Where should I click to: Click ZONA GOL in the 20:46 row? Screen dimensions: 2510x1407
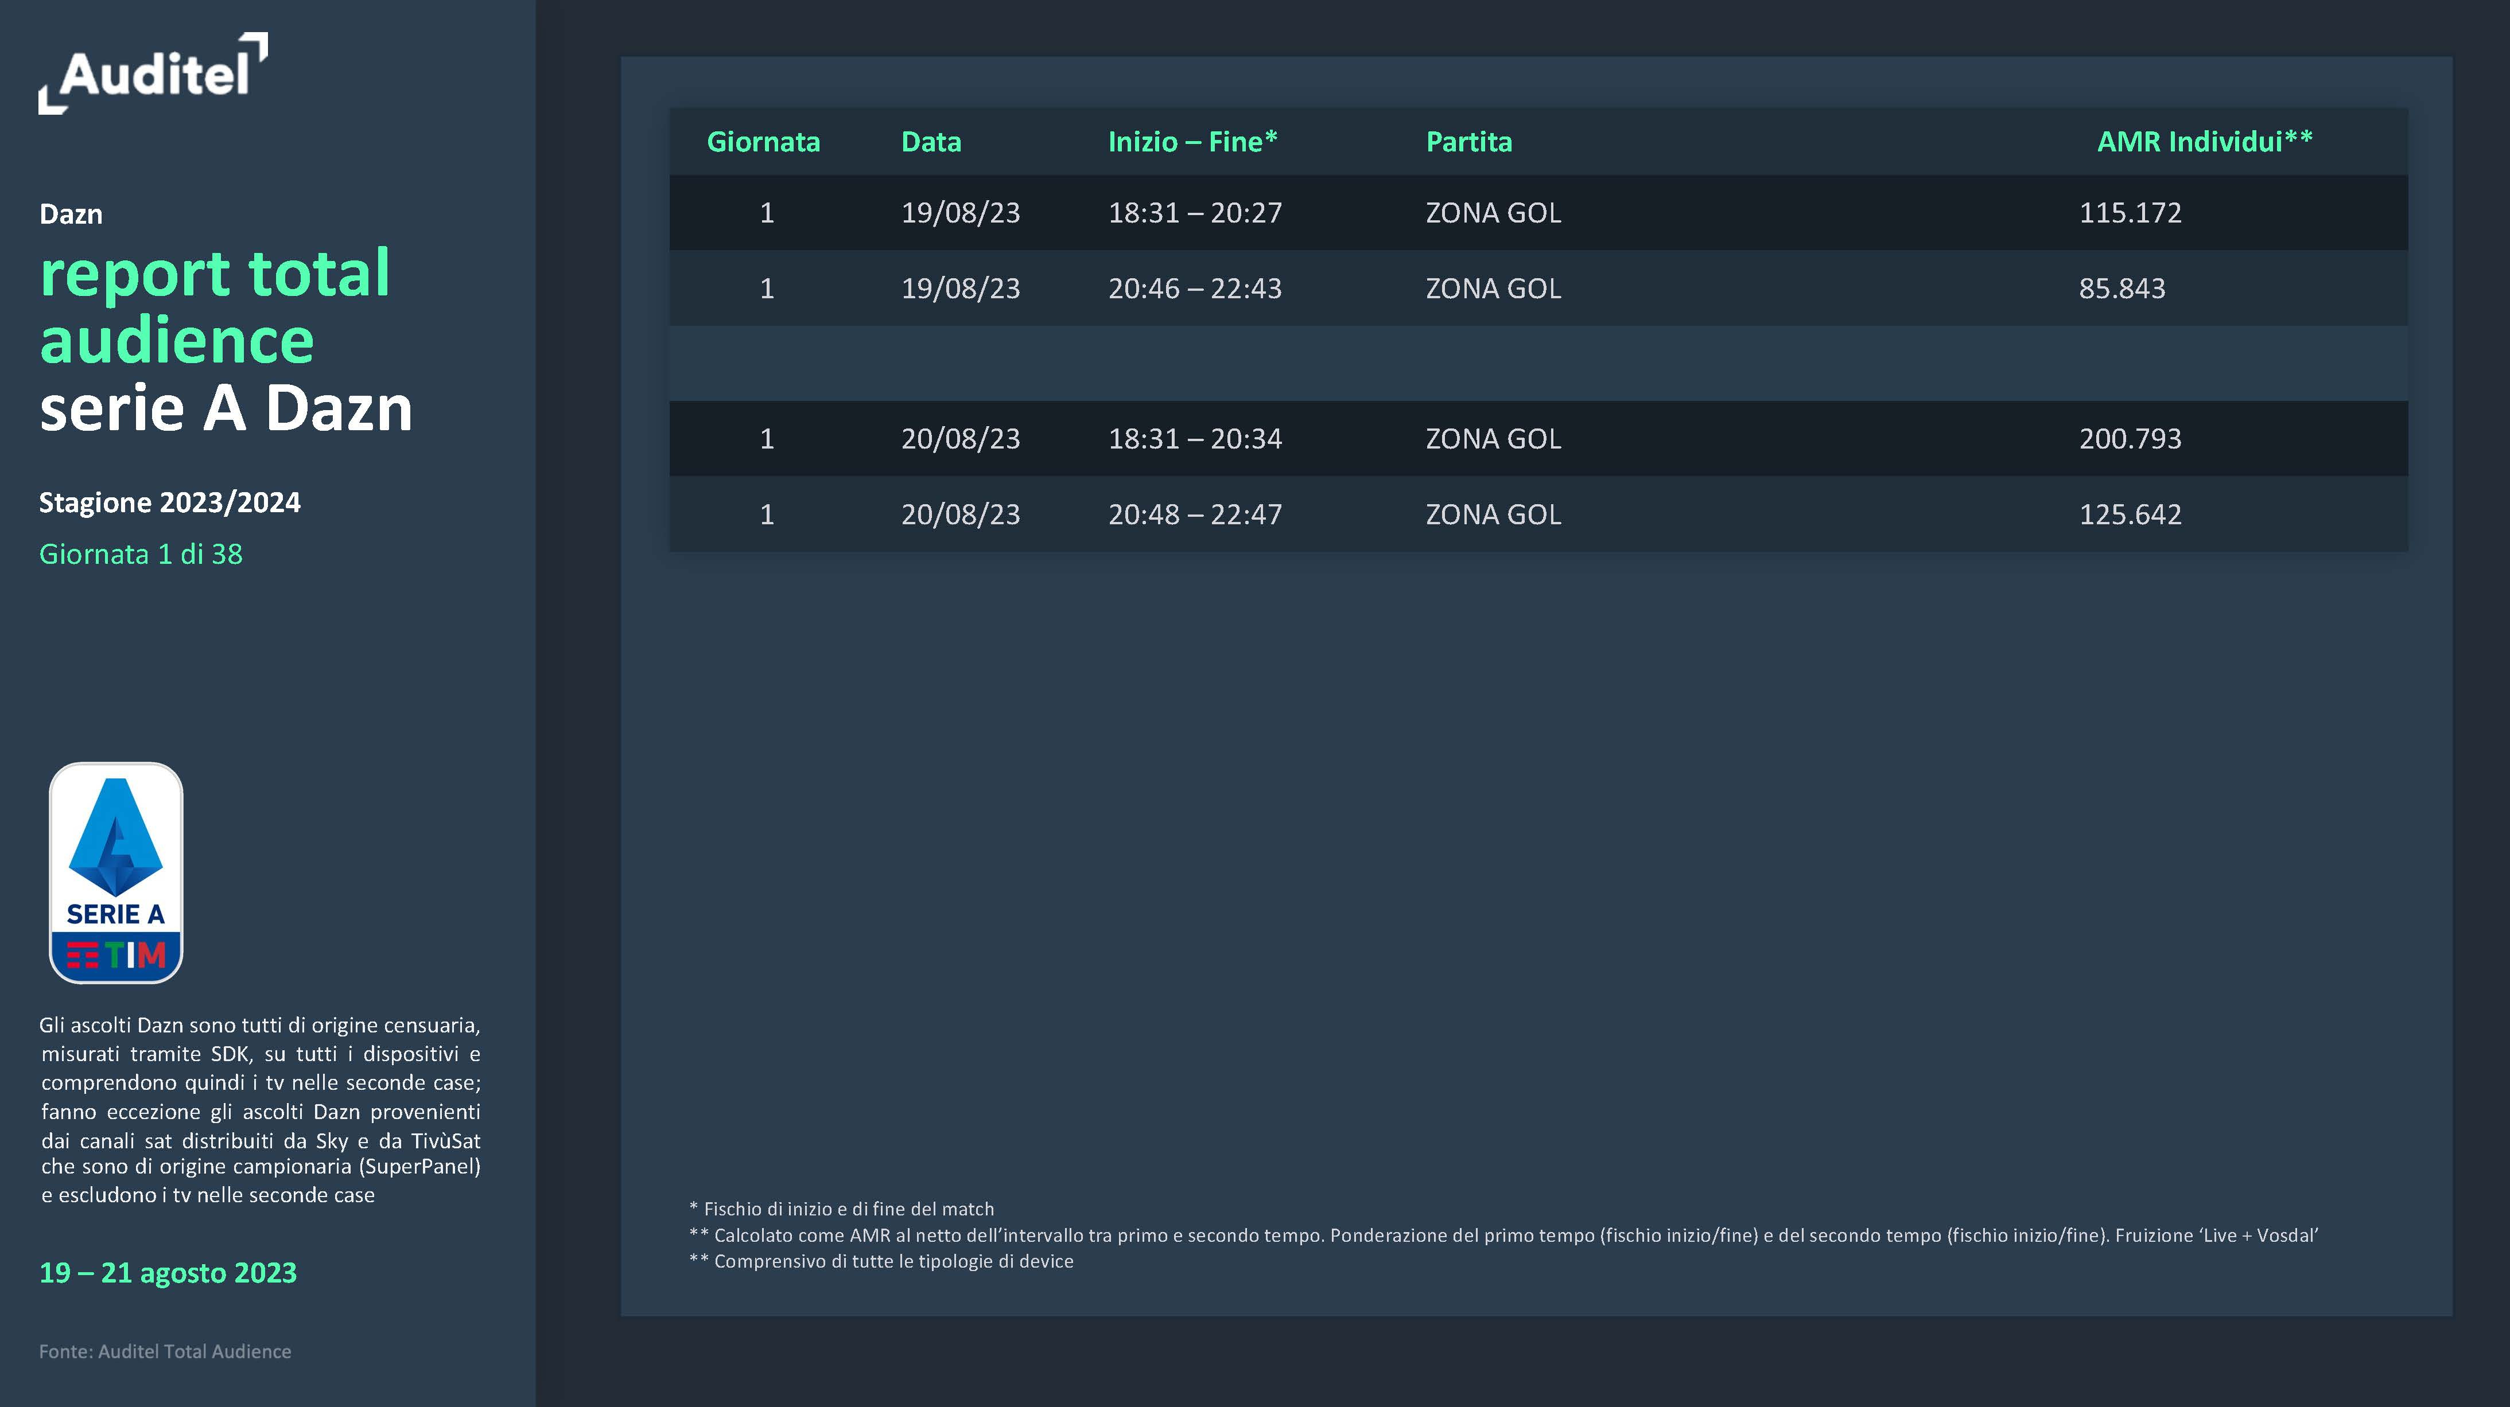[x=1493, y=289]
